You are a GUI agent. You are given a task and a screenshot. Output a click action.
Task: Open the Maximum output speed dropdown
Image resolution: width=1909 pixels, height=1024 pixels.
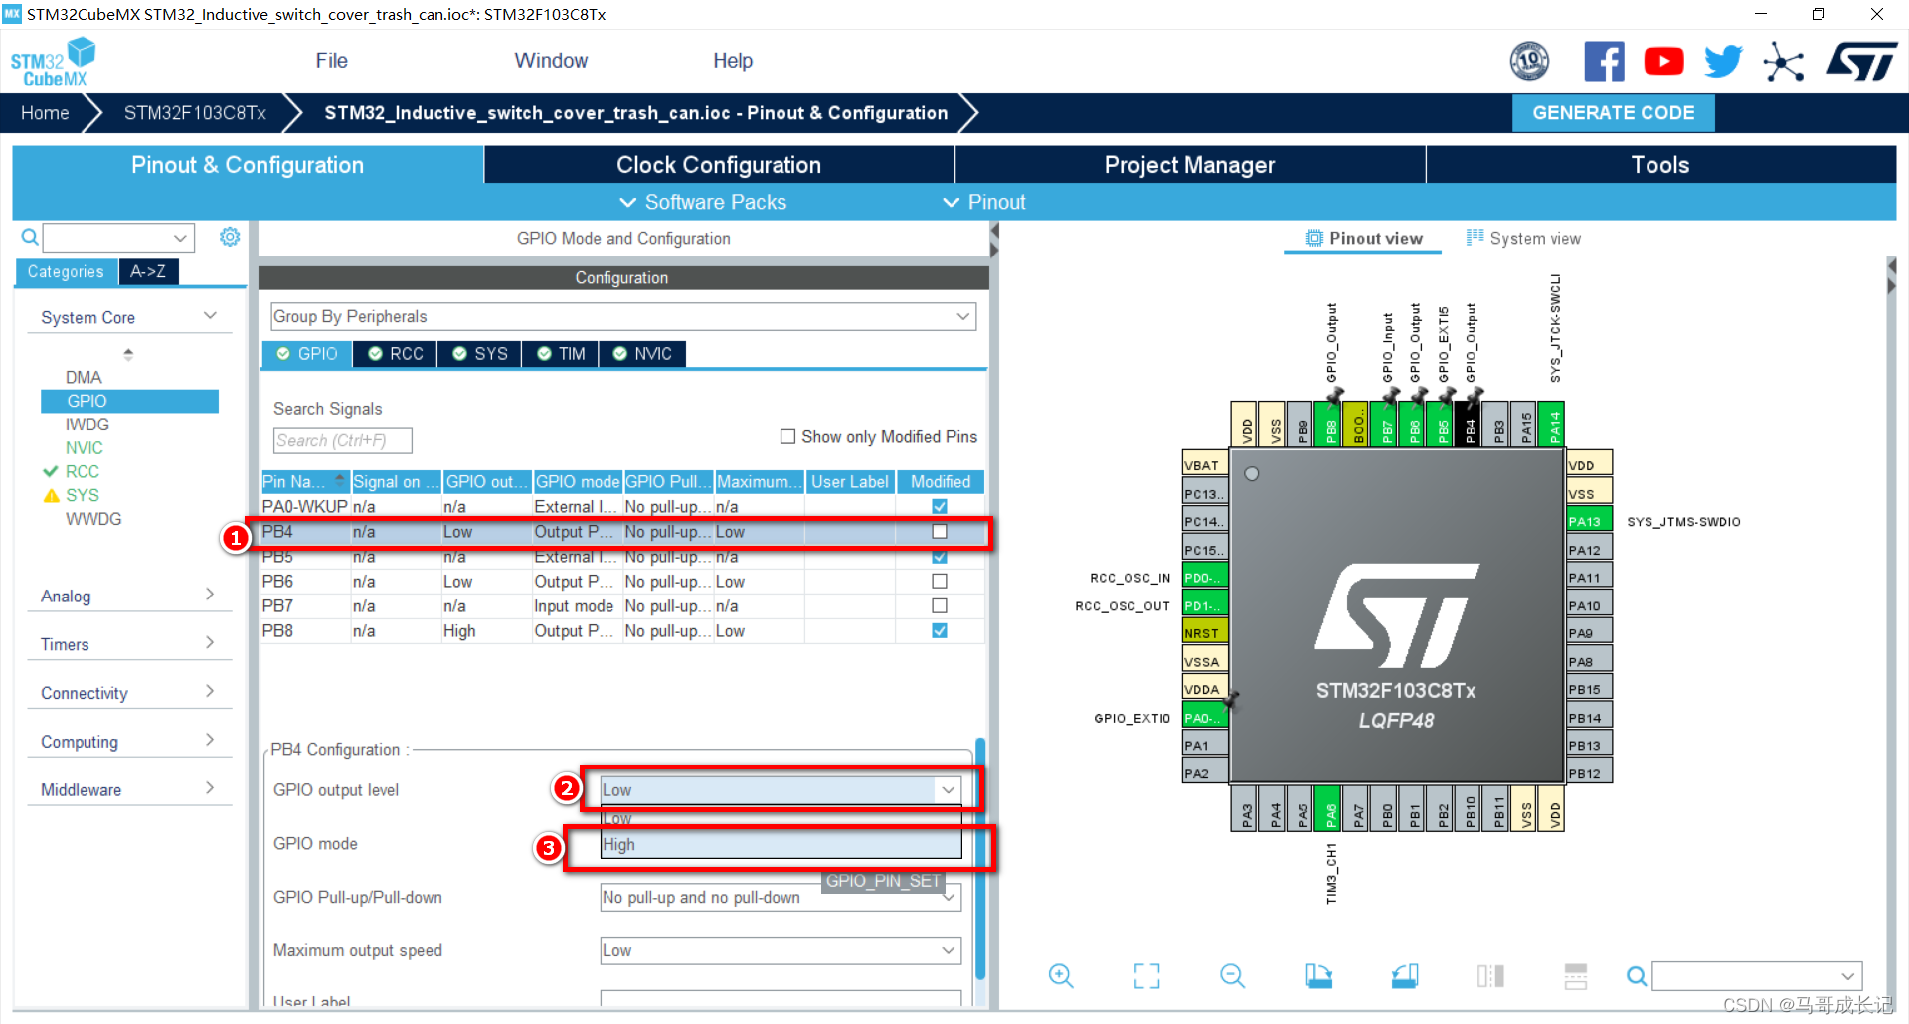pyautogui.click(x=781, y=950)
